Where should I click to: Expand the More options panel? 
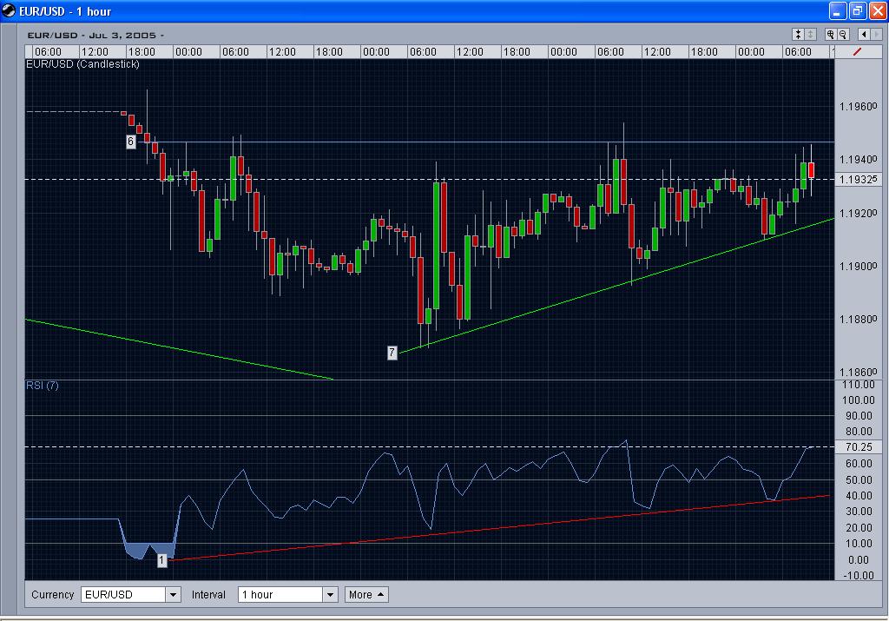pyautogui.click(x=365, y=594)
